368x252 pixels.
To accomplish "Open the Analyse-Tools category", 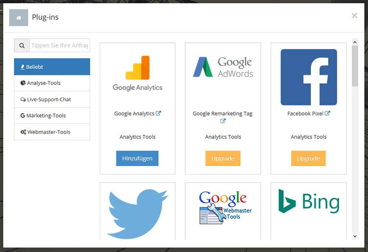I will click(52, 83).
